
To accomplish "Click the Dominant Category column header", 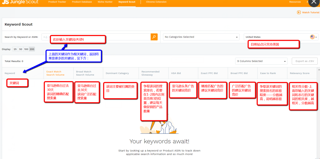I will [x=117, y=73].
